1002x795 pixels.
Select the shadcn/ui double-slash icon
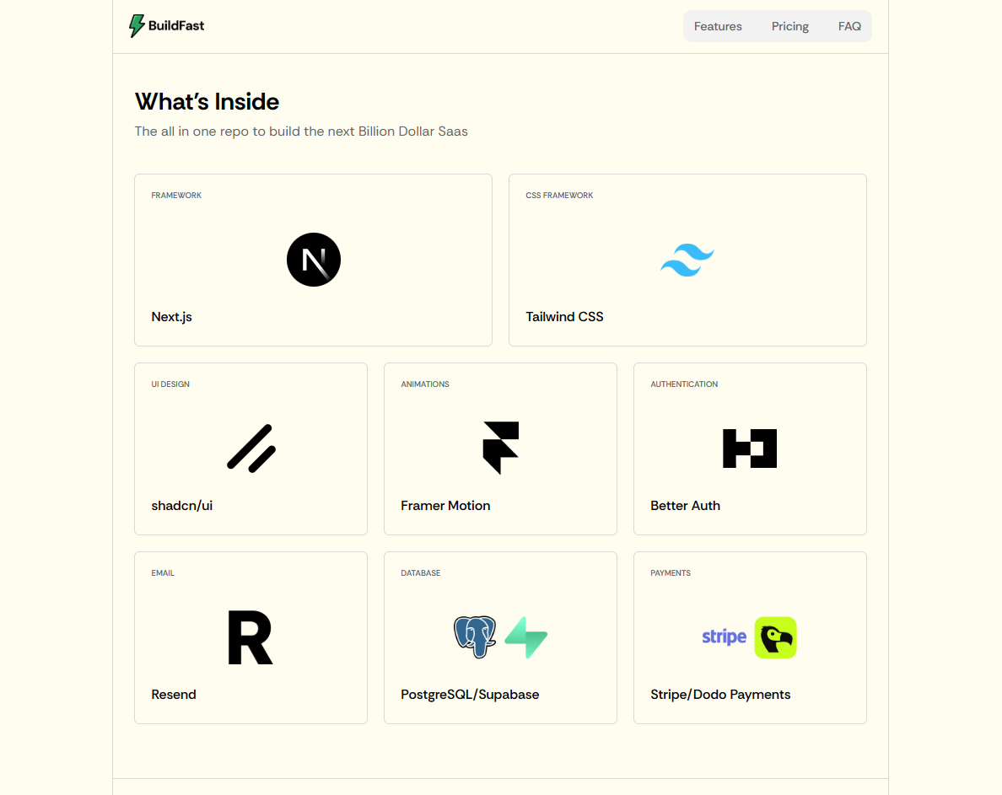(x=251, y=449)
